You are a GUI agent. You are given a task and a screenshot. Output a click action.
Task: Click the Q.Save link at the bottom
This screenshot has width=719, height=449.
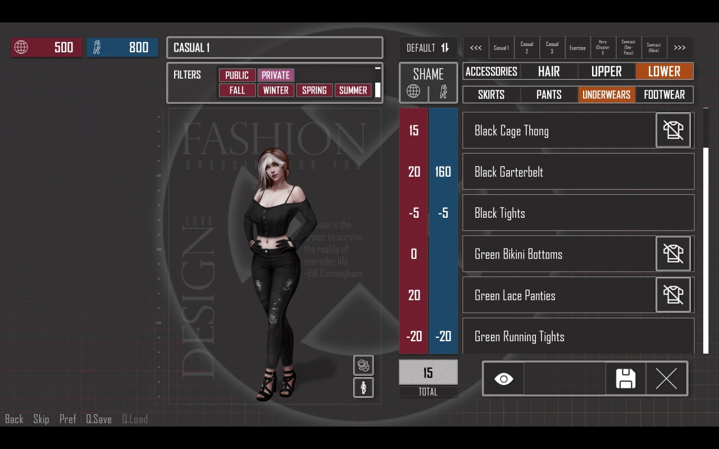(x=99, y=419)
